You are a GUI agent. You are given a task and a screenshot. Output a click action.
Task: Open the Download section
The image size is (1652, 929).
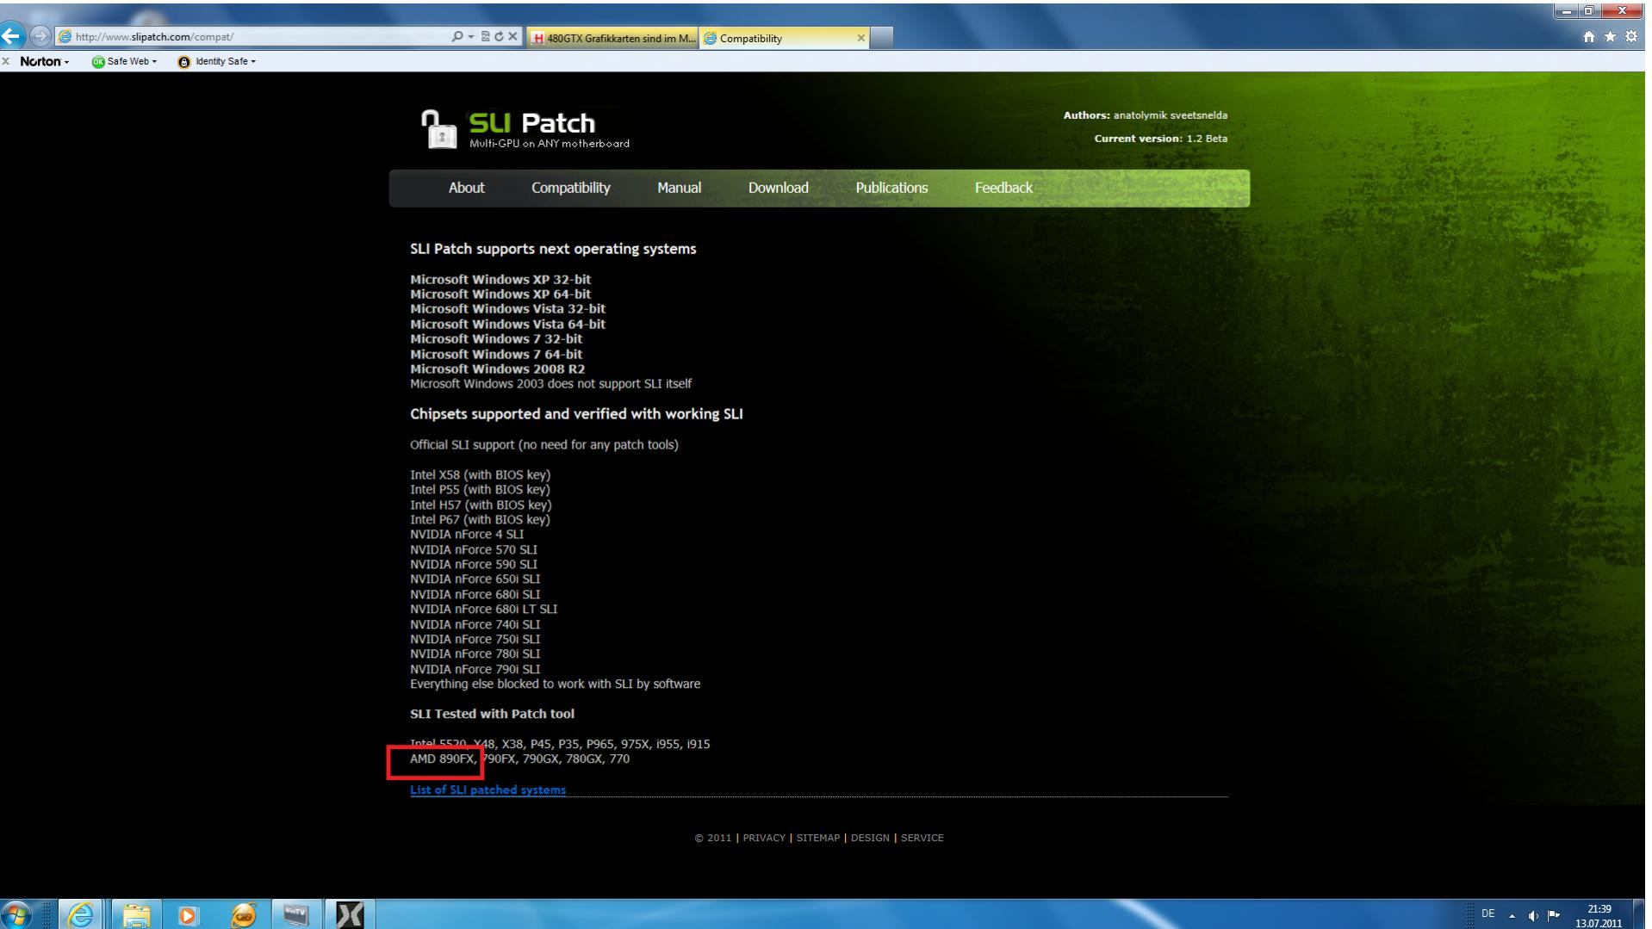[x=778, y=188]
